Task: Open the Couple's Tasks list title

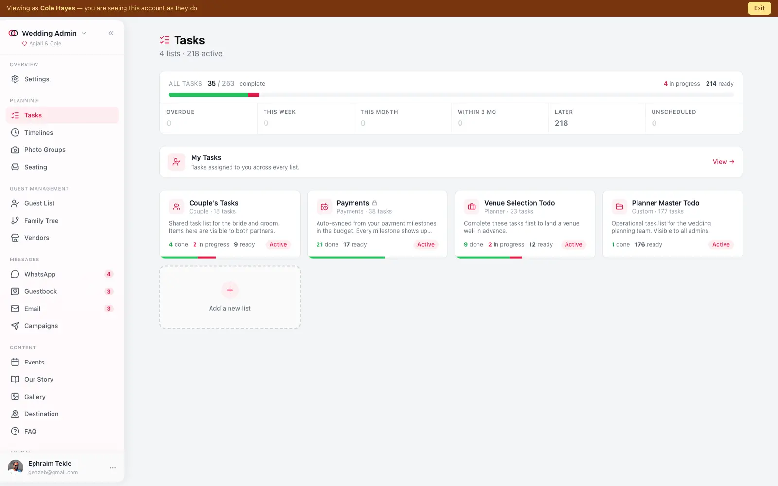Action: tap(213, 203)
